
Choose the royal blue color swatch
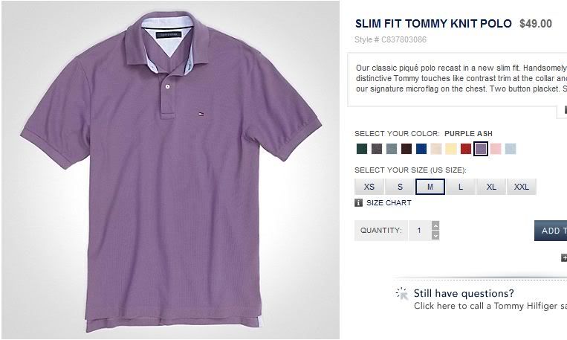coord(421,149)
